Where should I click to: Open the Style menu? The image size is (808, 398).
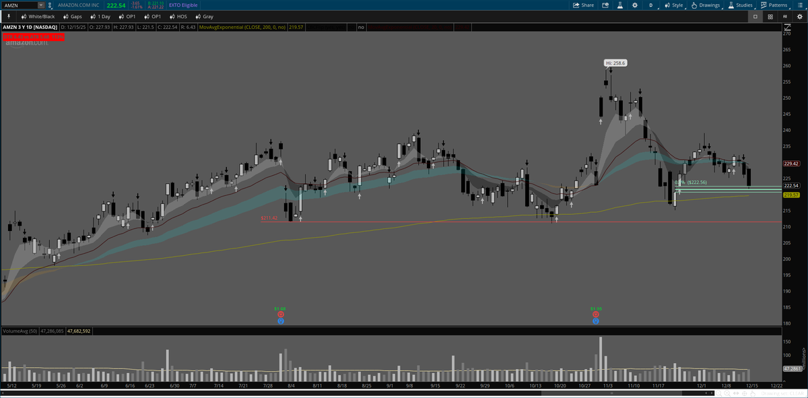(x=673, y=5)
